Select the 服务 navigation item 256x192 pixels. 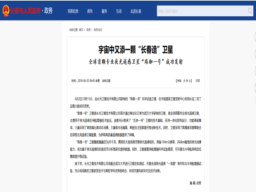(104, 11)
